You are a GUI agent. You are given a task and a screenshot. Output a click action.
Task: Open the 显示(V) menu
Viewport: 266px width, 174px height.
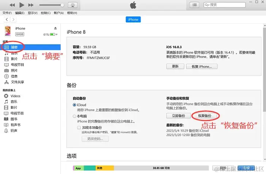coord(33,13)
